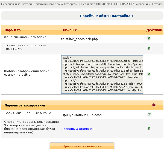Click the Уровень 3 отключен link

pyautogui.click(x=78, y=129)
